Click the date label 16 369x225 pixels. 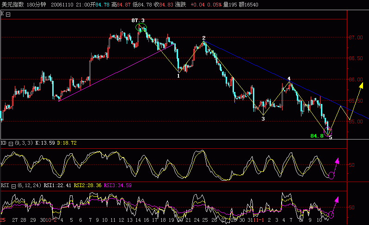147,220
